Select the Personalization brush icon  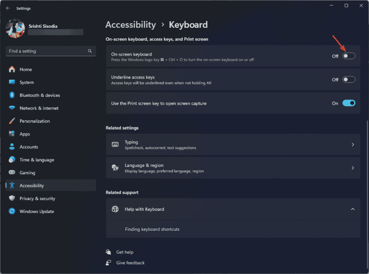point(12,121)
